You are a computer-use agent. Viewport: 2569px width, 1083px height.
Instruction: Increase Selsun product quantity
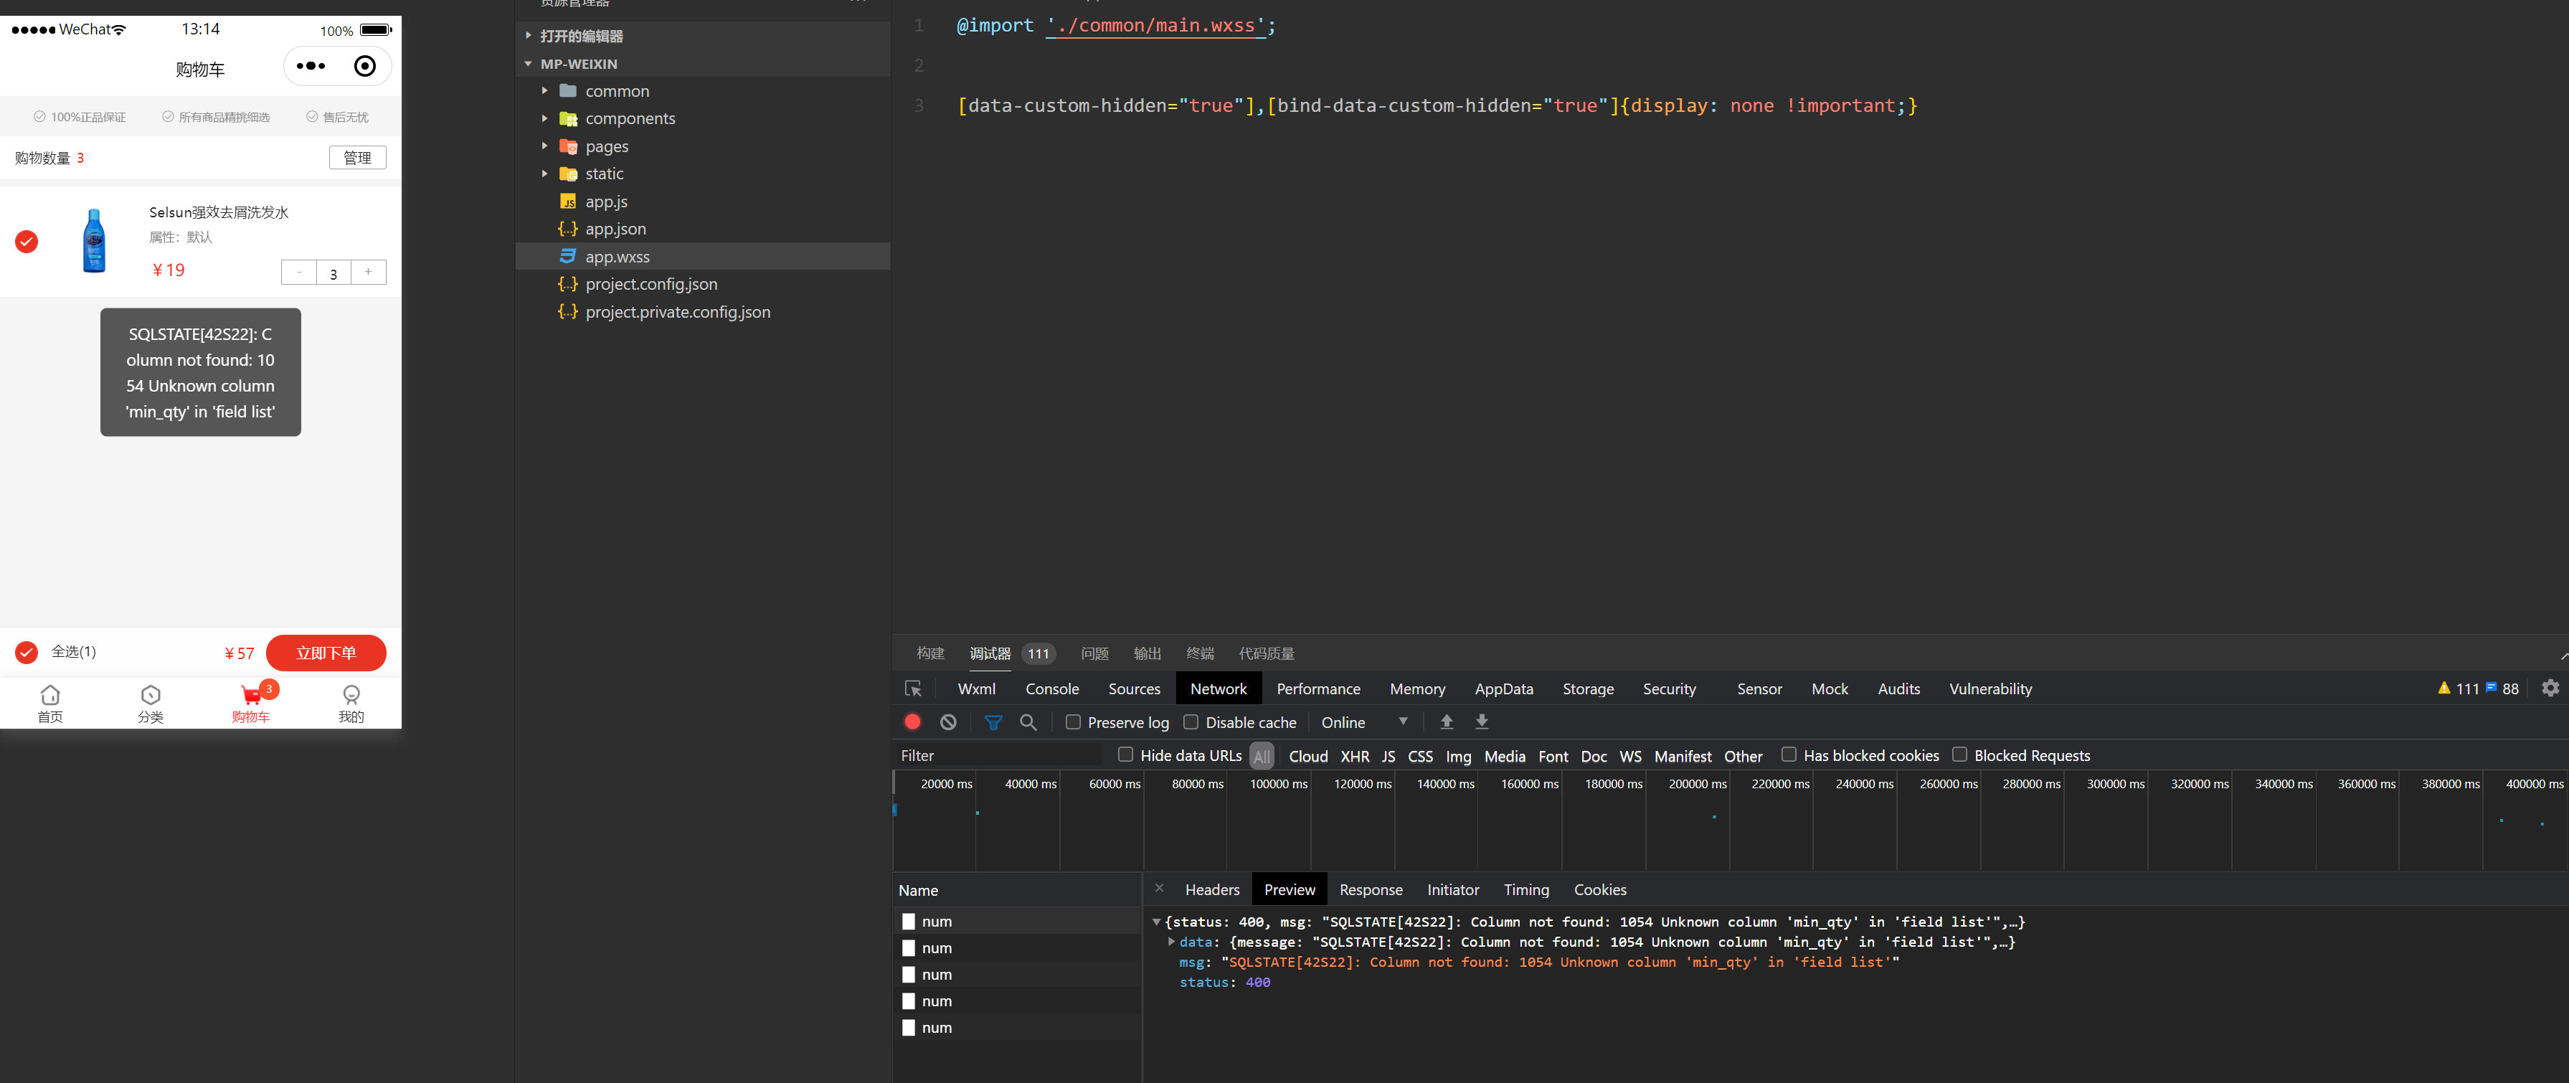click(368, 273)
